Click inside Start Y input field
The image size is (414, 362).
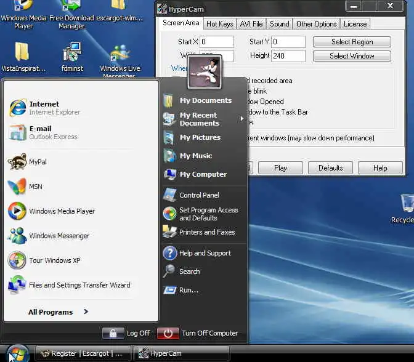(x=288, y=42)
